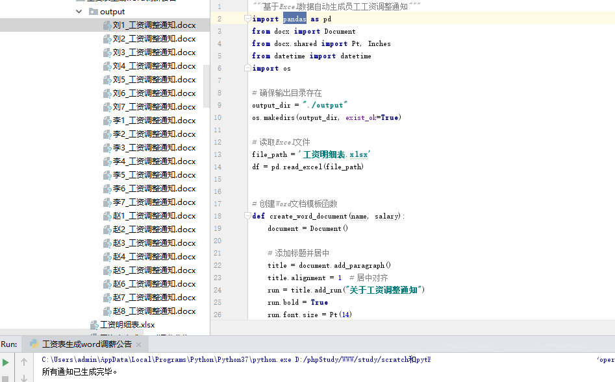Image resolution: width=615 pixels, height=382 pixels.
Task: Select file 刘4_工资调整通知.docx
Action: 154,66
